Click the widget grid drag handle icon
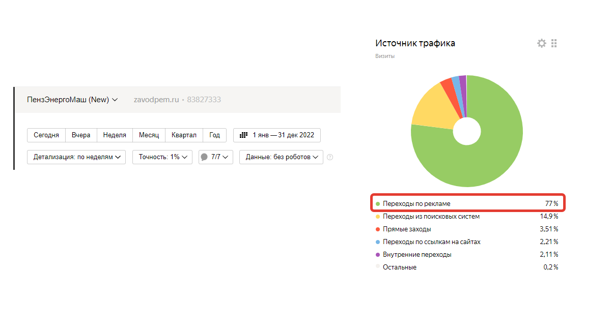 (x=554, y=44)
